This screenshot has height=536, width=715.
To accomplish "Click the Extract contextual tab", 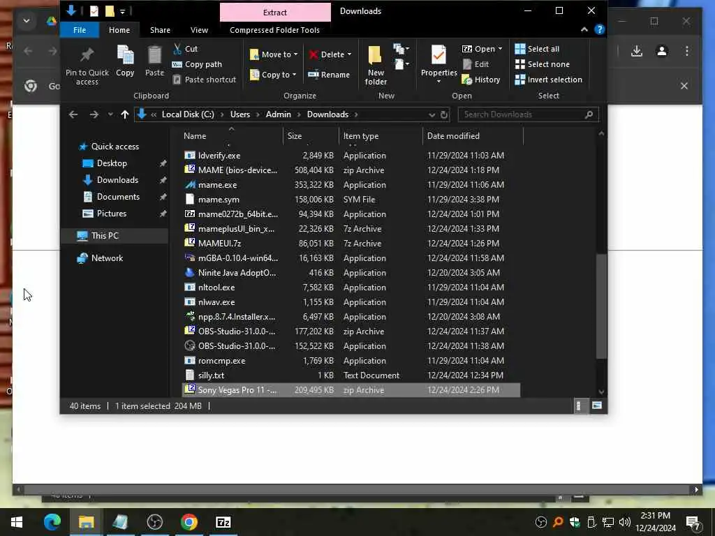I will [275, 13].
